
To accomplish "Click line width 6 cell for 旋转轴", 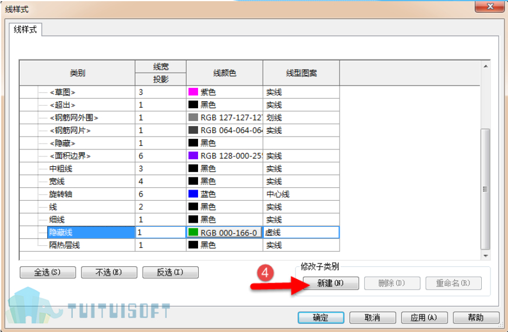I will pos(160,194).
